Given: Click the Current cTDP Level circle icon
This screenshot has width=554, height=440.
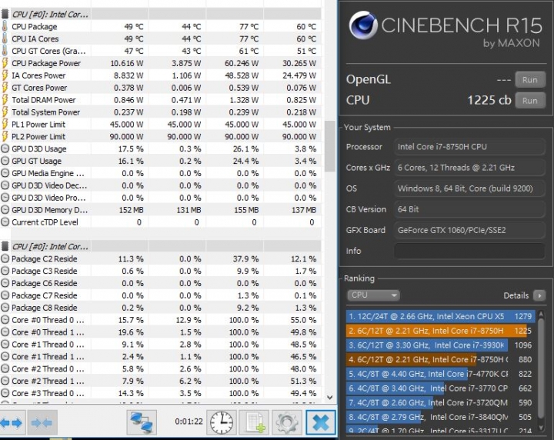Looking at the screenshot, I should pos(5,222).
